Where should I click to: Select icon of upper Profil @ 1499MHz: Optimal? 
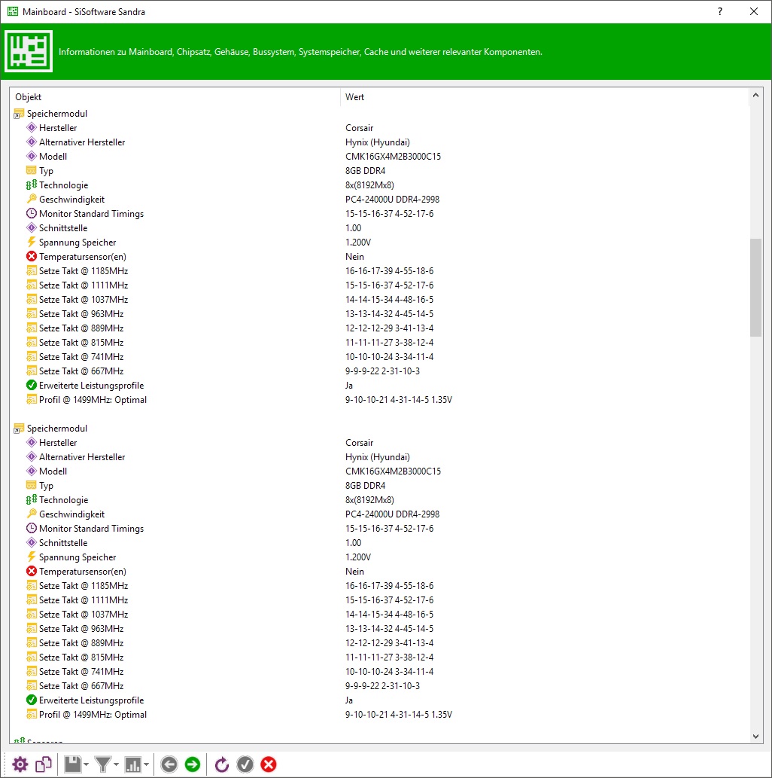click(32, 400)
